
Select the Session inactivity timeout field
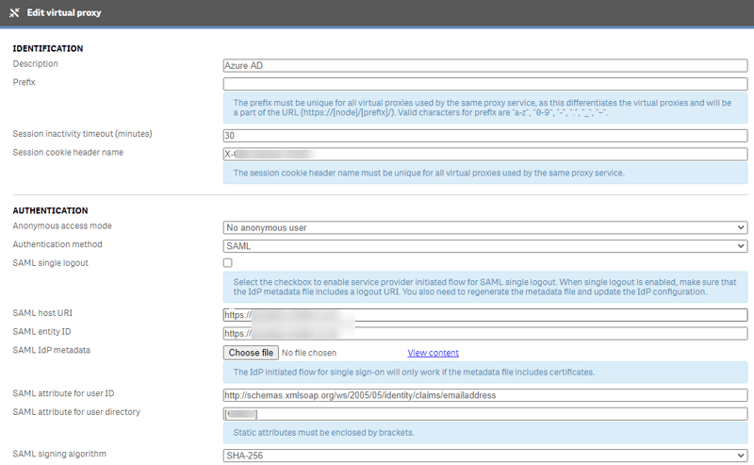pos(485,136)
